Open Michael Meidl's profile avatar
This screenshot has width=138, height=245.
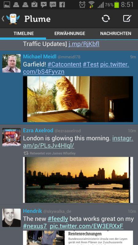pyautogui.click(x=11, y=63)
